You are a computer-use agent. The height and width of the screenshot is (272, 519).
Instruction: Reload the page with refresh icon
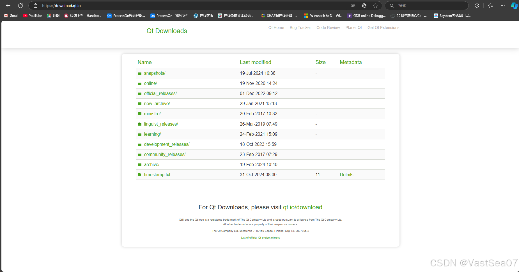(20, 6)
